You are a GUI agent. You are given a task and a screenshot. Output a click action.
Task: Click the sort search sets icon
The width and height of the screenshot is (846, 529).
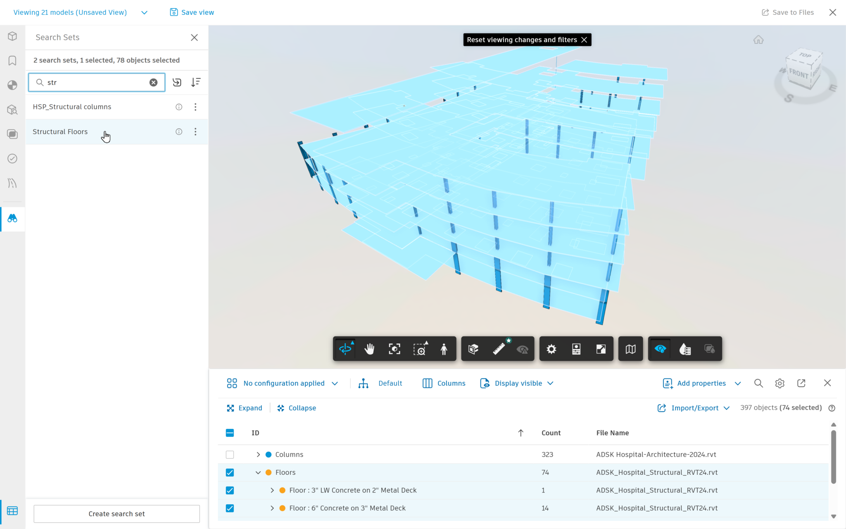coord(196,82)
